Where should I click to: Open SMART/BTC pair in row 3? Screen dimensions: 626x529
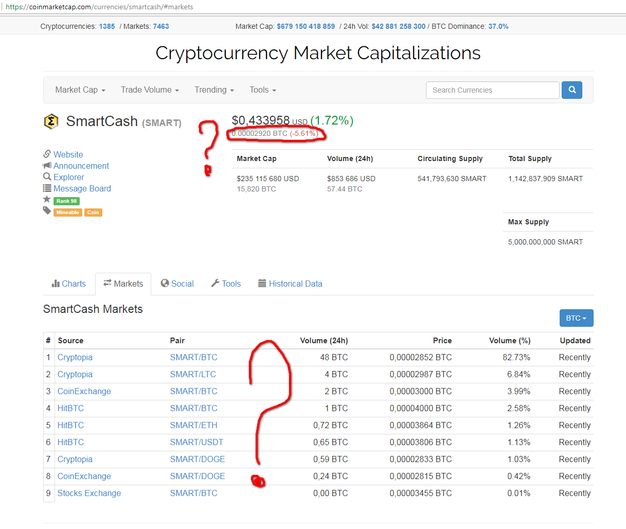click(x=194, y=391)
